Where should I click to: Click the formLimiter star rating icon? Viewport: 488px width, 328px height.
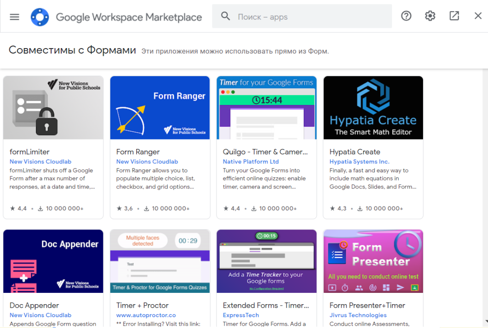13,208
